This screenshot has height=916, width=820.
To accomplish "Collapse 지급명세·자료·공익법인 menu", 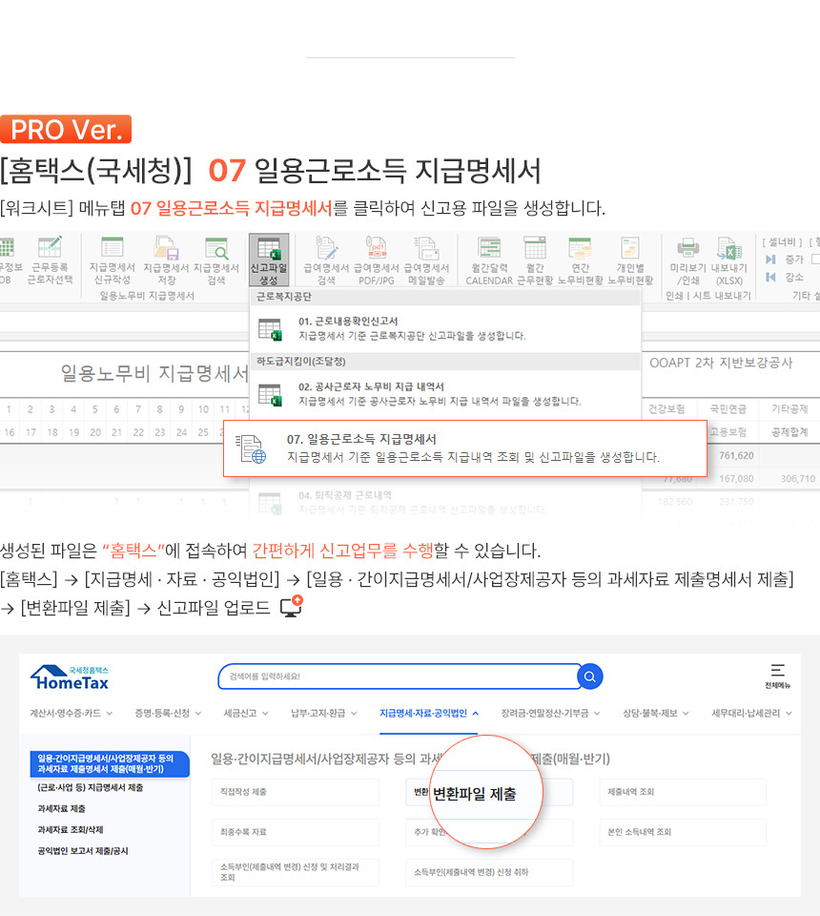I will tap(429, 713).
